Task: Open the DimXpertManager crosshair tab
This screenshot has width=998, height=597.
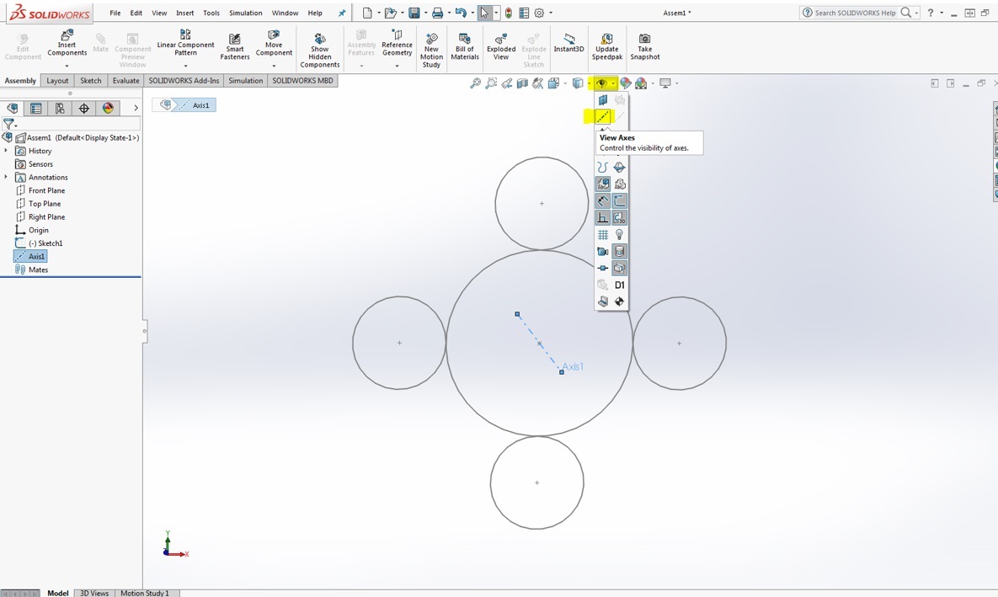Action: click(84, 108)
